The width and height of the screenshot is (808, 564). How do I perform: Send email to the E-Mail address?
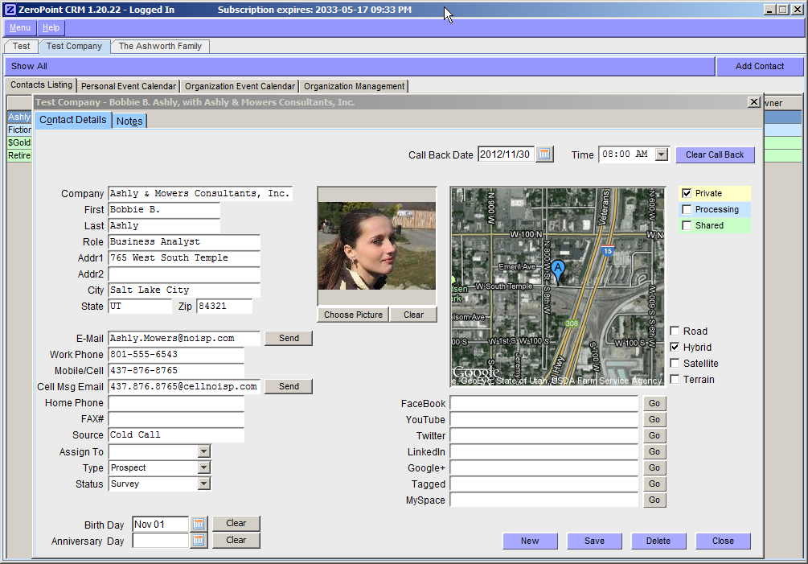[289, 338]
